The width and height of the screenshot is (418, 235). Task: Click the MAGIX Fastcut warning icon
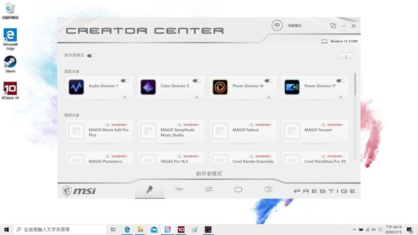pyautogui.click(x=251, y=124)
